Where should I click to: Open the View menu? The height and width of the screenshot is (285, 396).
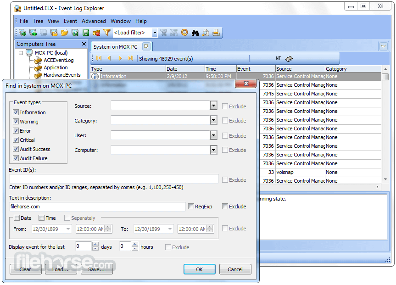[53, 21]
